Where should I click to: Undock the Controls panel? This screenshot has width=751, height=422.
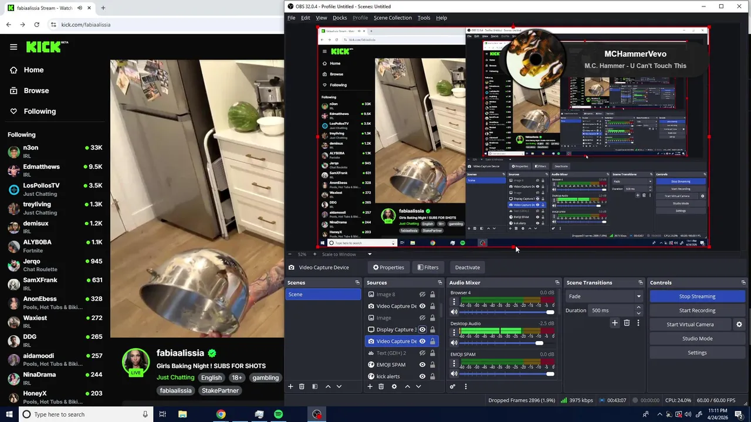(743, 283)
